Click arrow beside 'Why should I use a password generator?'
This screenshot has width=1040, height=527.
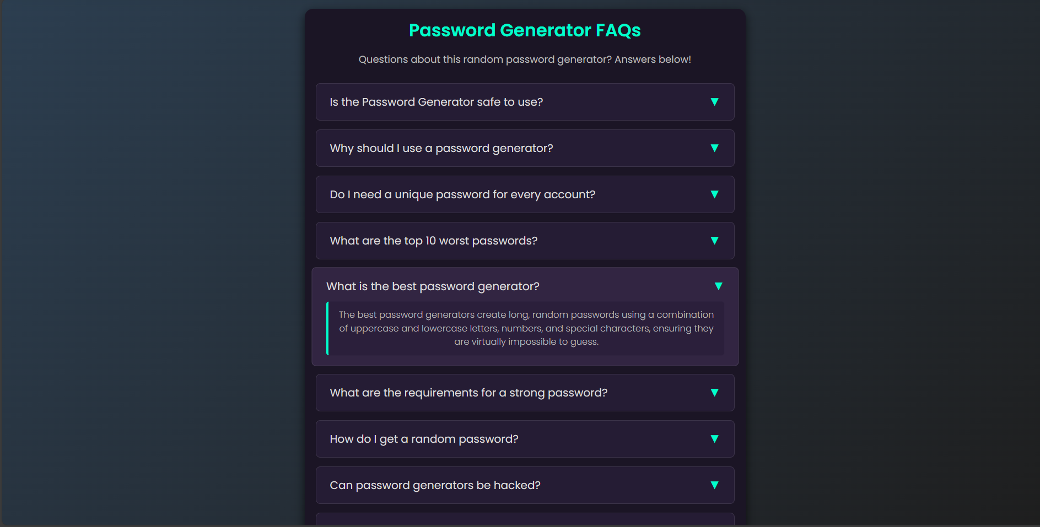pos(714,148)
